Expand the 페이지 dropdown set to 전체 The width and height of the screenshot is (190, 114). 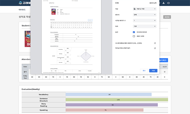144,15
